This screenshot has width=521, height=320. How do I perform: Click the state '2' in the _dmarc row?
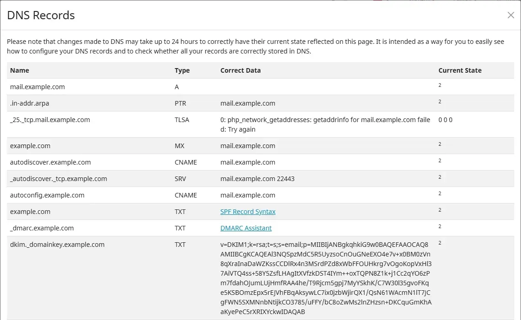[x=440, y=226]
